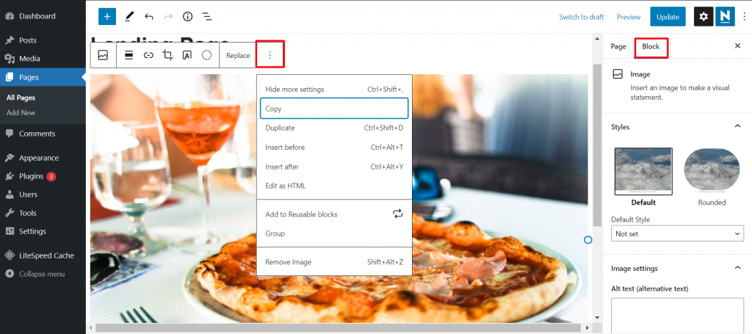752x334 pixels.
Task: Open the Default Style dropdown
Action: (x=677, y=233)
